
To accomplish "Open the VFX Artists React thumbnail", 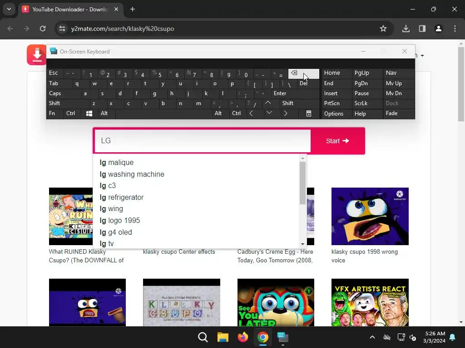I will [x=370, y=302].
